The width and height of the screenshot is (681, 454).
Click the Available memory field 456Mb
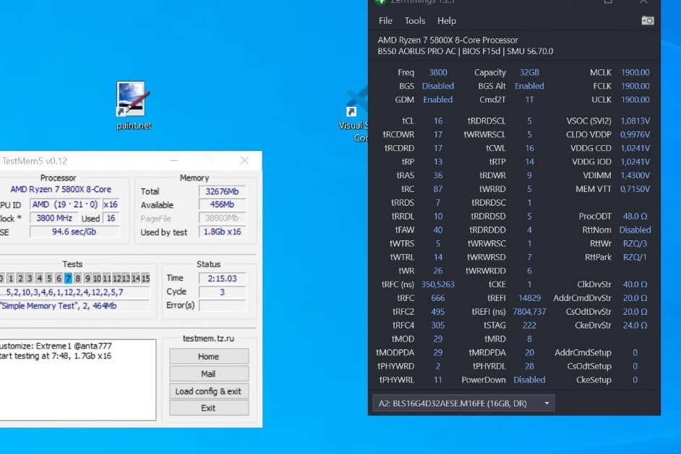coord(222,205)
